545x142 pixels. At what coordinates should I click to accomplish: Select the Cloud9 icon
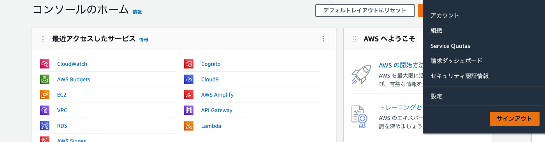coord(189,80)
